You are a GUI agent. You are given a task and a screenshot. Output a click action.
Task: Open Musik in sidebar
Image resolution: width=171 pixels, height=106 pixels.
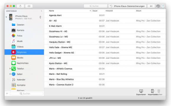24,41
